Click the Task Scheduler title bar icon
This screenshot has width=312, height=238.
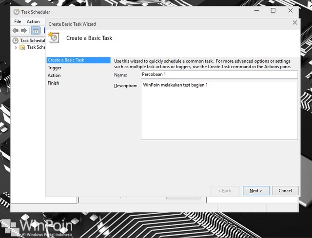pos(17,12)
